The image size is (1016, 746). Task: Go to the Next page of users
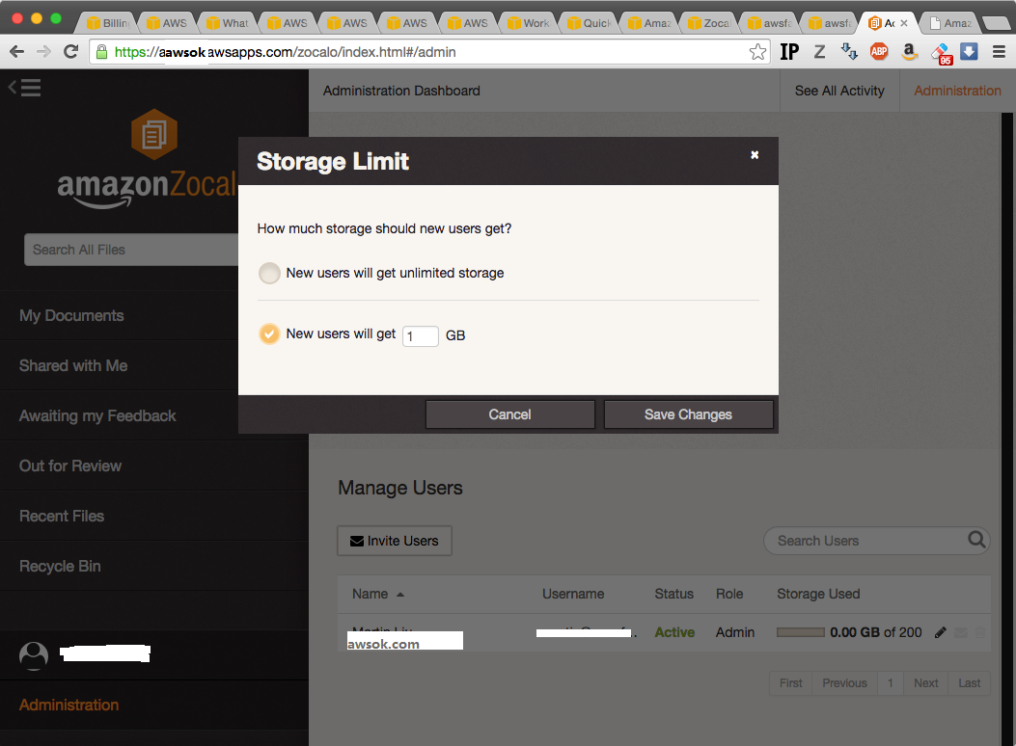tap(926, 683)
